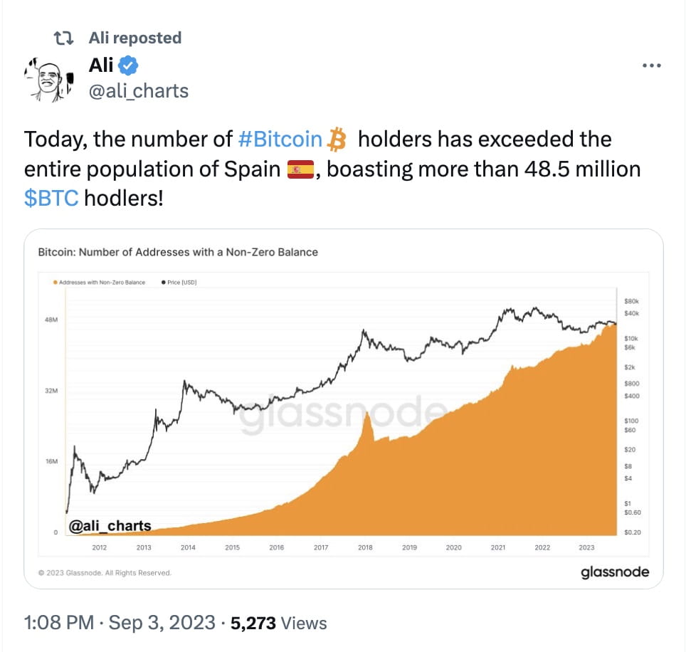Click the chart title text
Image resolution: width=686 pixels, height=652 pixels.
click(177, 252)
